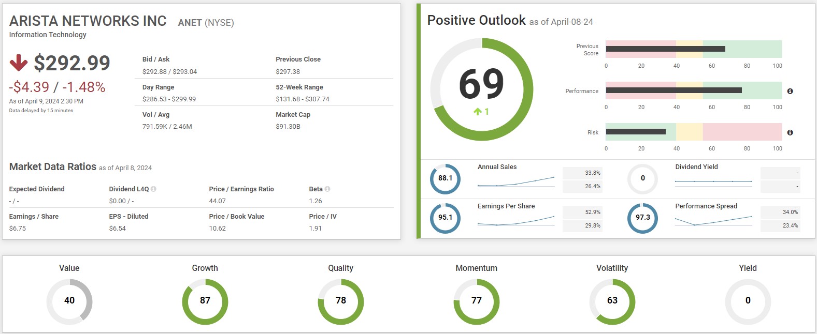The image size is (817, 334).
Task: Click the Earnings Per Share 95.1 circle
Action: point(445,218)
